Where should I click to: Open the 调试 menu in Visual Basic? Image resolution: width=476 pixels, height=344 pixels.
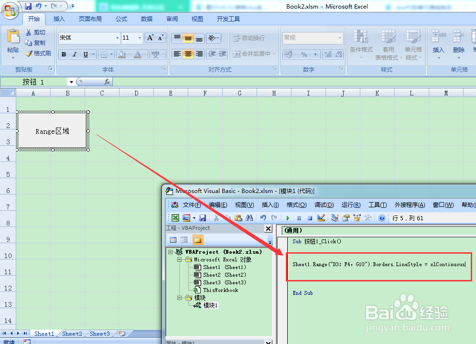click(x=324, y=204)
